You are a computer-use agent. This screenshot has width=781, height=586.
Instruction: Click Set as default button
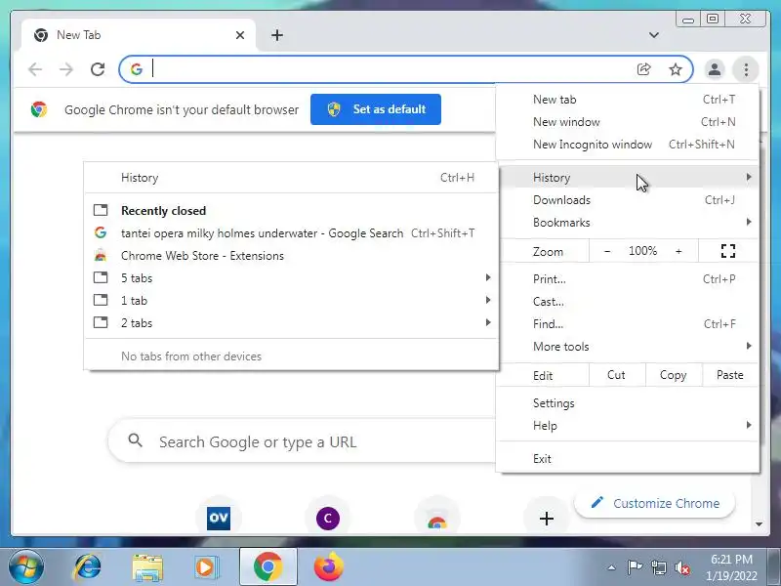[376, 109]
